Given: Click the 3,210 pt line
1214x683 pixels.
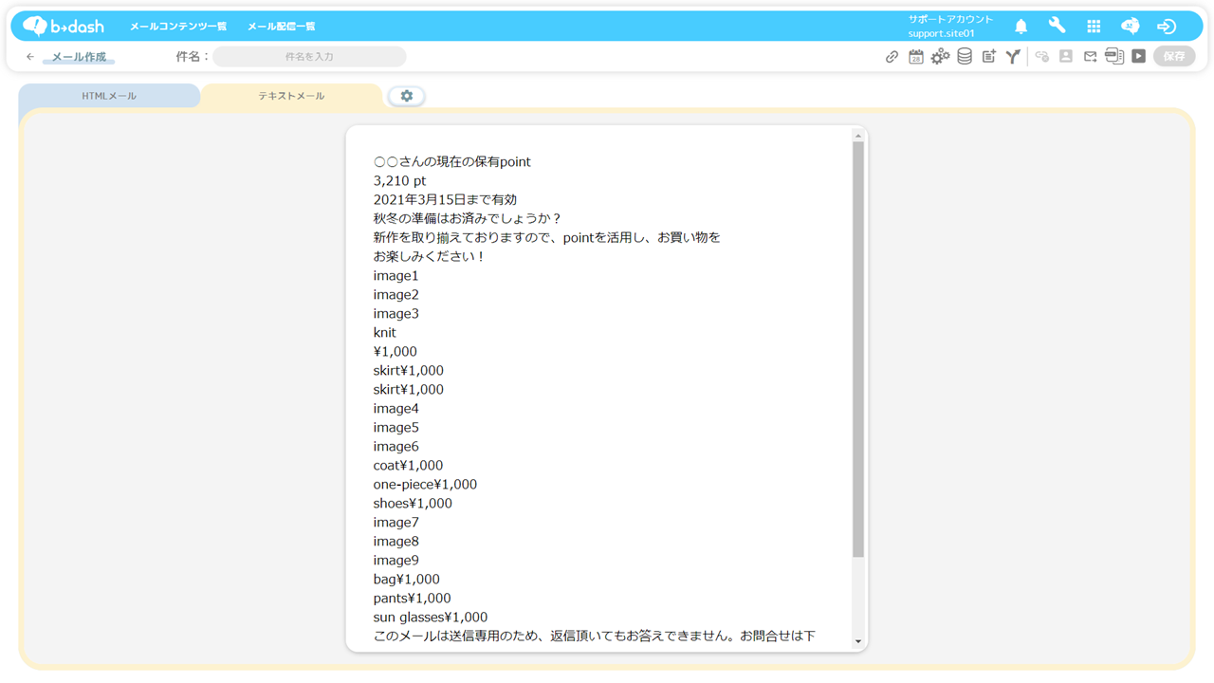Looking at the screenshot, I should pyautogui.click(x=399, y=181).
